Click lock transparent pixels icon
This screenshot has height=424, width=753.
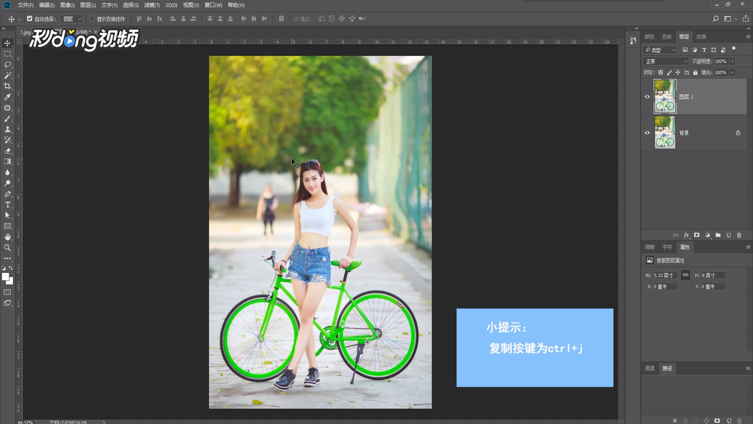coord(661,72)
